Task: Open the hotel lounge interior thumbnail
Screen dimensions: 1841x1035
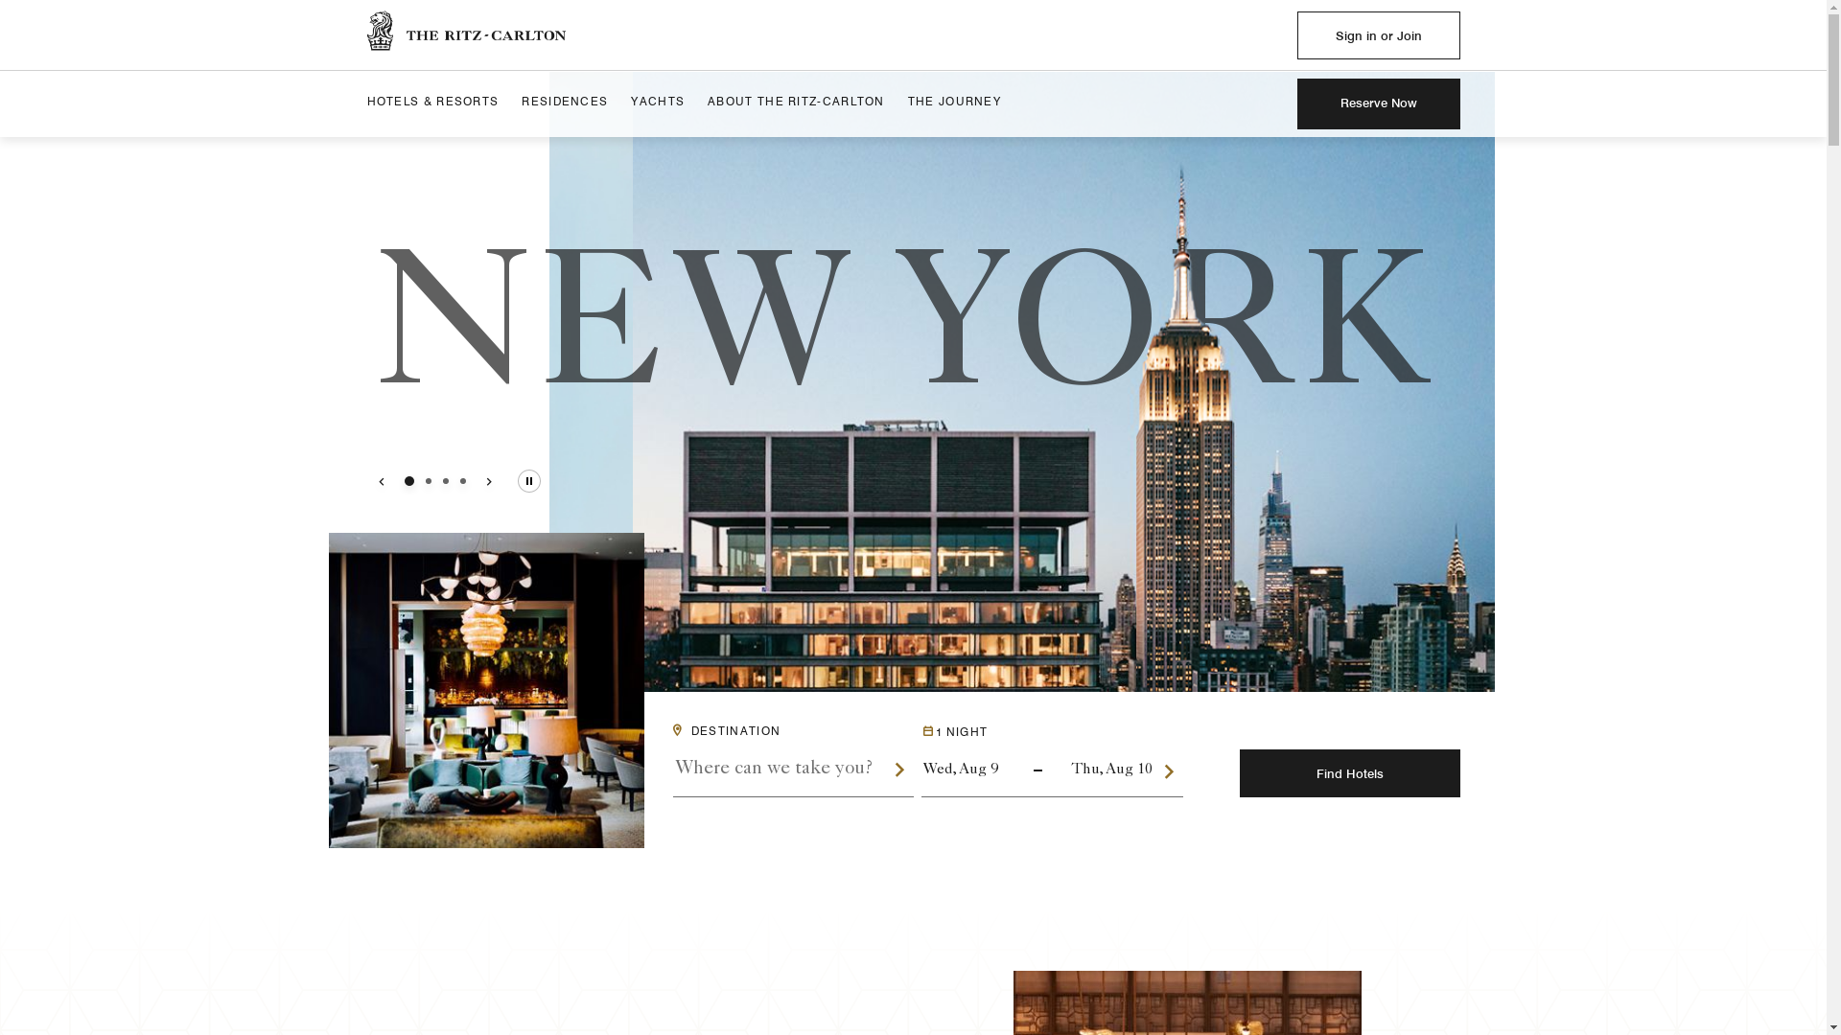Action: tap(486, 690)
